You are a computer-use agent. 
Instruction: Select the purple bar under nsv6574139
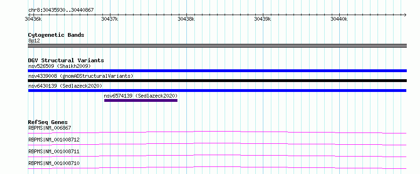point(141,100)
